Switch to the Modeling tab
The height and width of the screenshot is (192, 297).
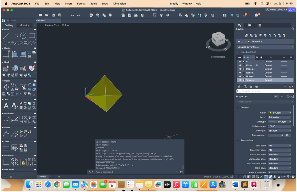tap(24, 25)
